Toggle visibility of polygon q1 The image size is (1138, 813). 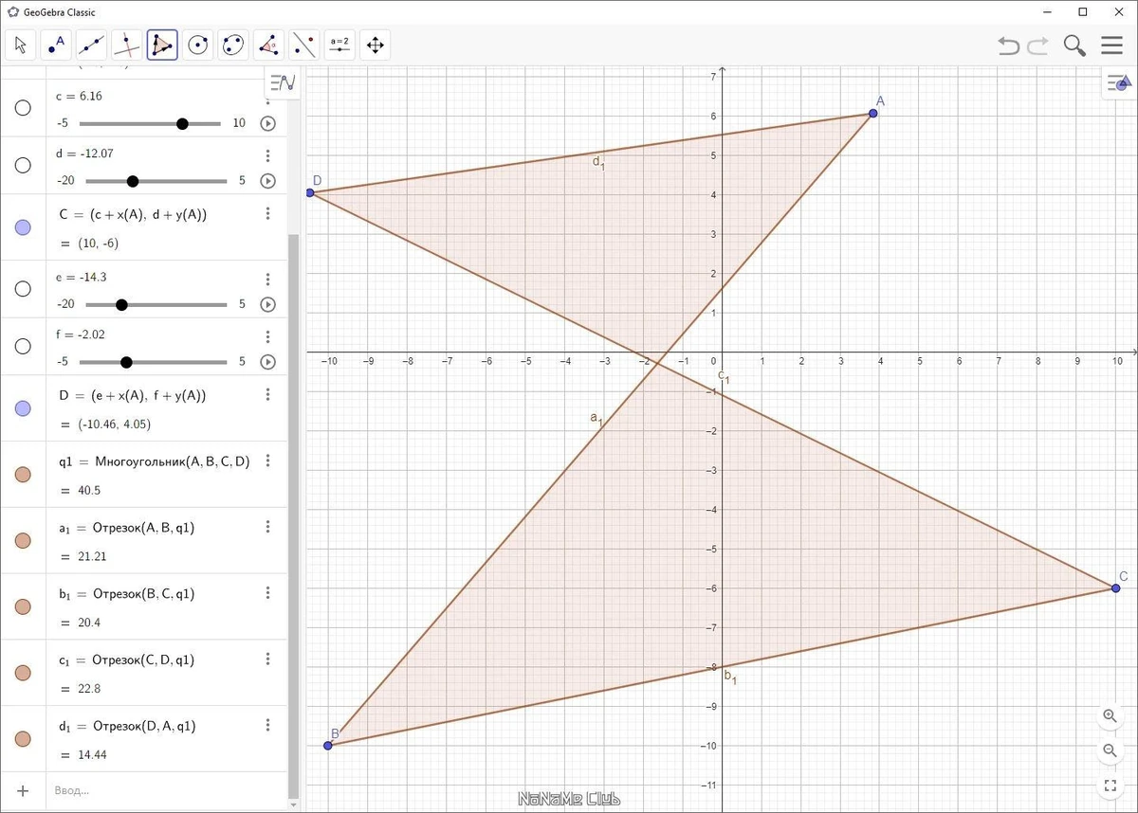point(23,474)
